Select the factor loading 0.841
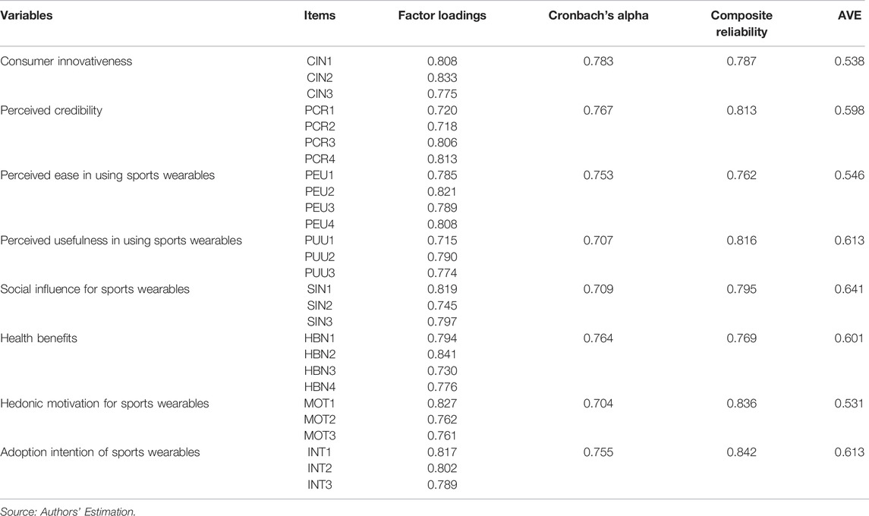The image size is (869, 516). coord(442,354)
